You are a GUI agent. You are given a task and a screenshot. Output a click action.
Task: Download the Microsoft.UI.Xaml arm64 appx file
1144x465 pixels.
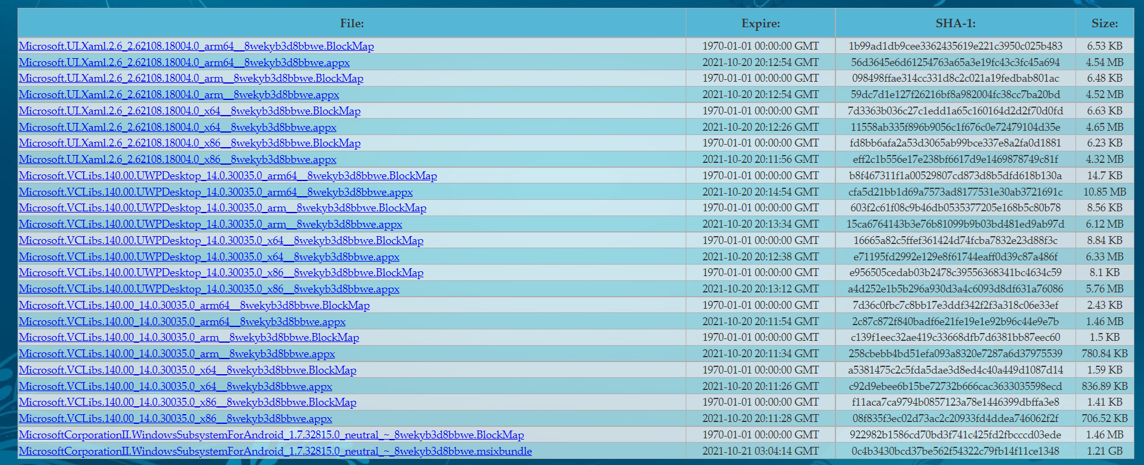(184, 62)
